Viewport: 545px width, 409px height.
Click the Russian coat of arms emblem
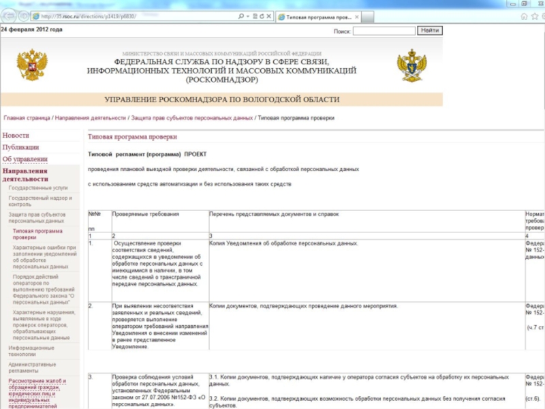point(32,65)
